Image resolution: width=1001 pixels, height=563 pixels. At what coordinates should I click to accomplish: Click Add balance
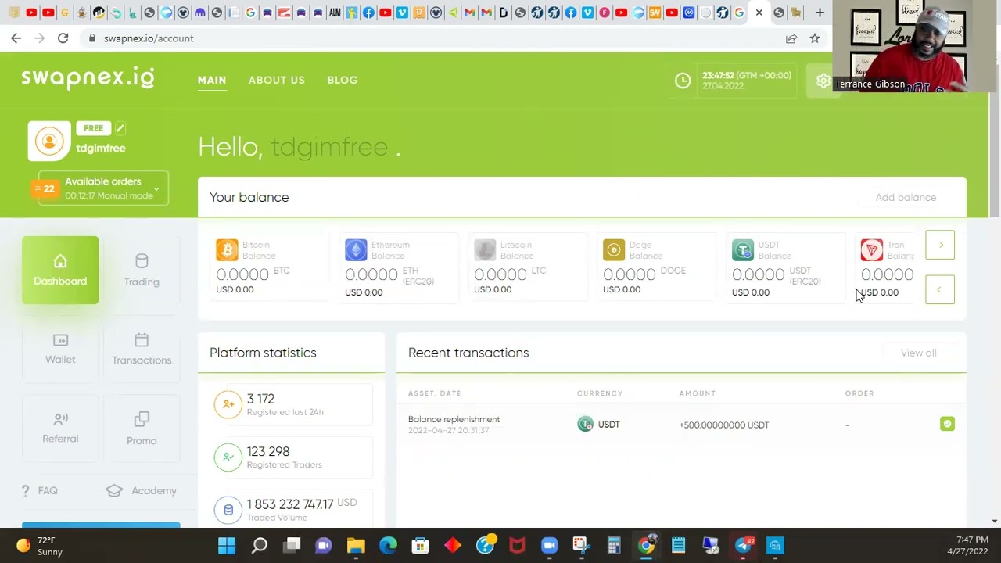(x=906, y=197)
